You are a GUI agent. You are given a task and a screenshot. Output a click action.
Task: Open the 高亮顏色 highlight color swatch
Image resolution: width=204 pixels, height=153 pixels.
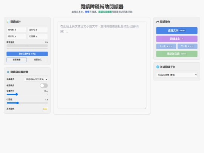(x=45, y=109)
